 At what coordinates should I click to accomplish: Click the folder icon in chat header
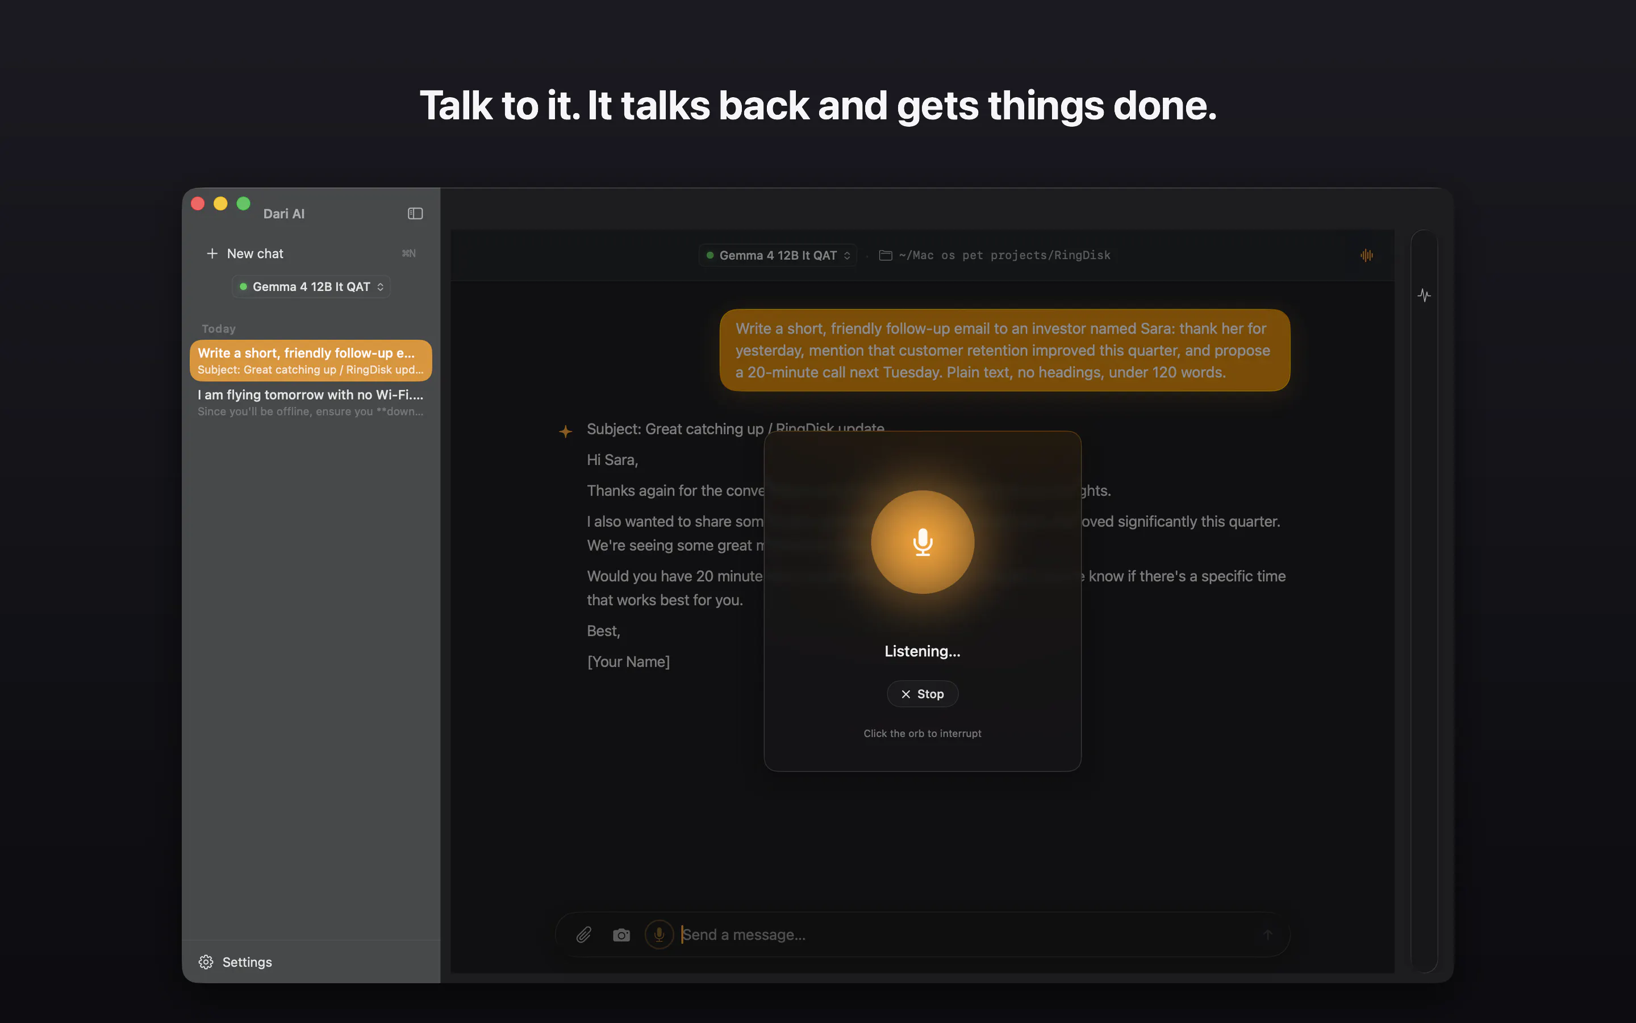(885, 255)
